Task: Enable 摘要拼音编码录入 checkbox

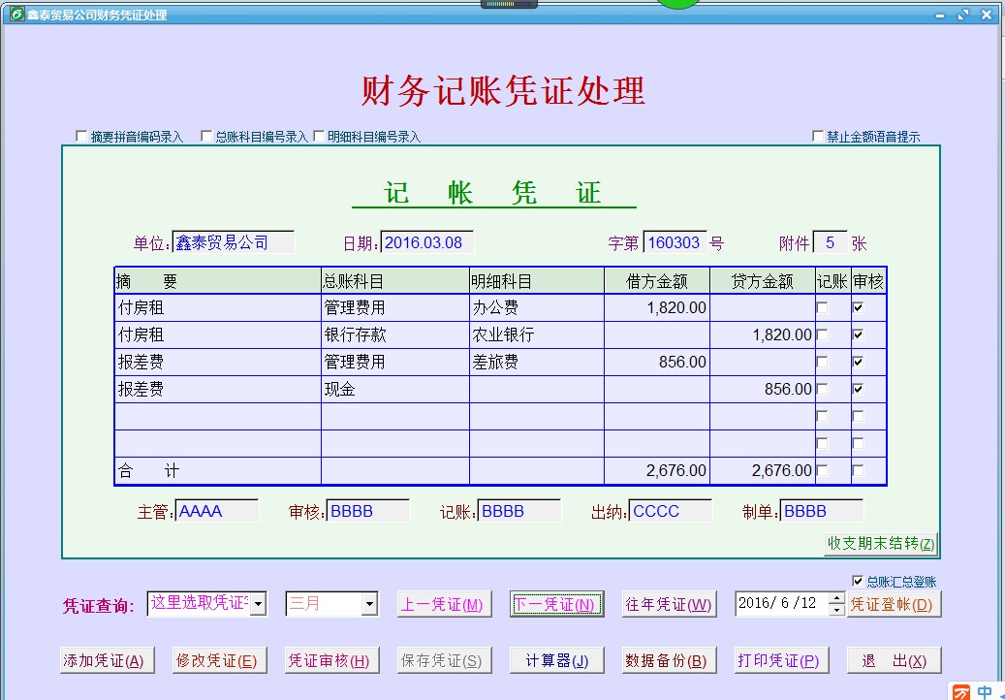Action: [81, 136]
